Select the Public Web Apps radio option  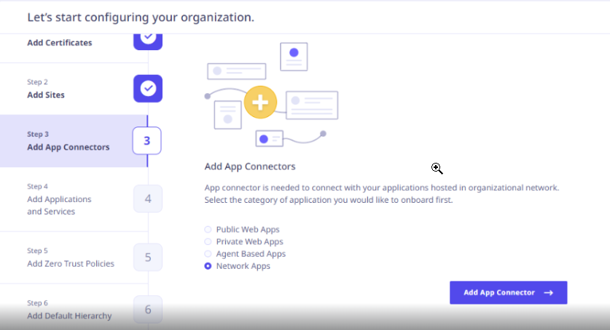[x=208, y=230]
